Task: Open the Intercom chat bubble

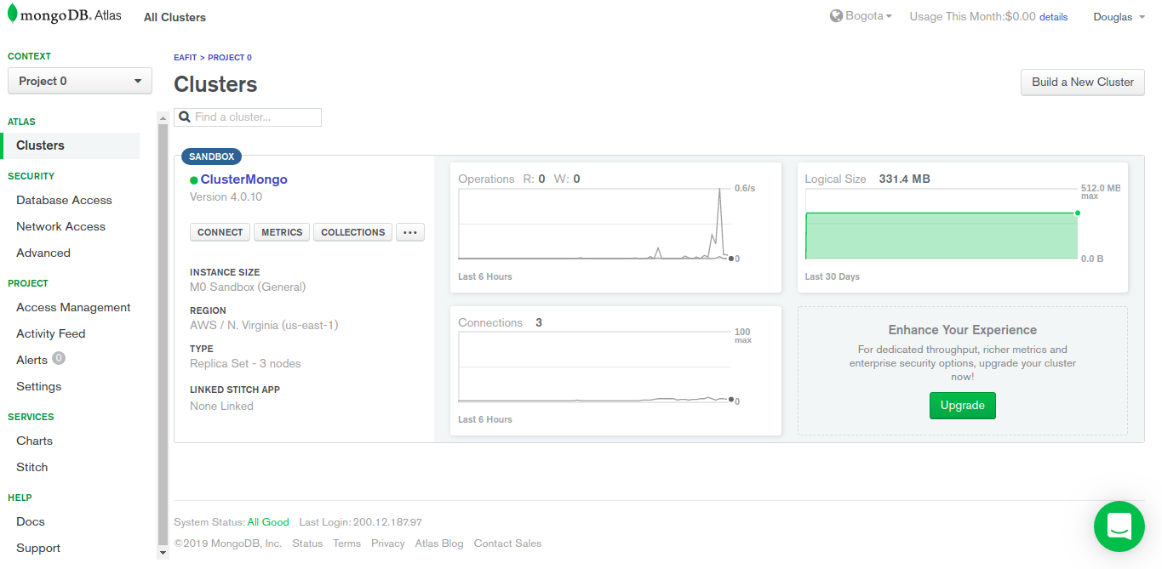Action: (x=1119, y=526)
